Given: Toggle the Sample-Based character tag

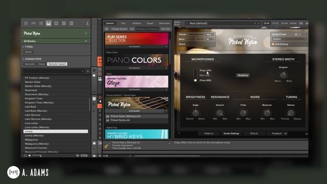Looking at the screenshot, I should coord(57,64).
